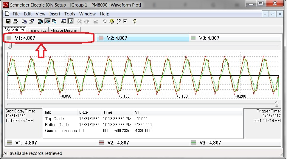Screen dimensions: 287x159
Task: Click the bottom guide slider handle
Action: 277,104
